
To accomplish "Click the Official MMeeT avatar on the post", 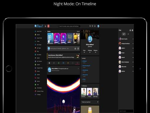I will [49, 69].
